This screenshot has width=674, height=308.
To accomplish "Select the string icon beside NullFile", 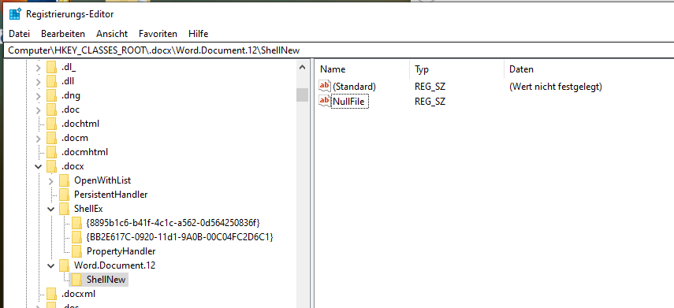I will [x=325, y=102].
